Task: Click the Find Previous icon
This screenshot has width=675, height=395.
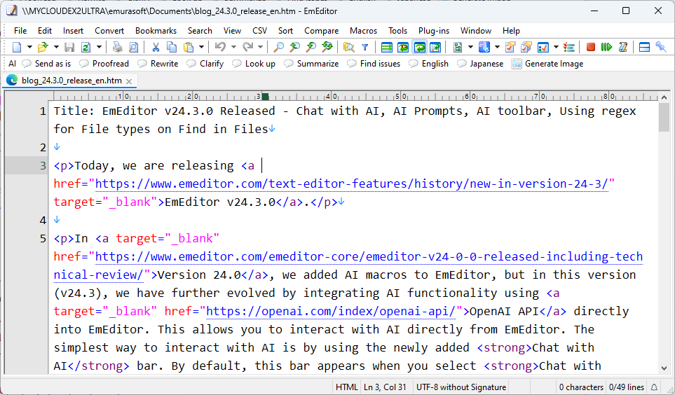Action: [311, 47]
